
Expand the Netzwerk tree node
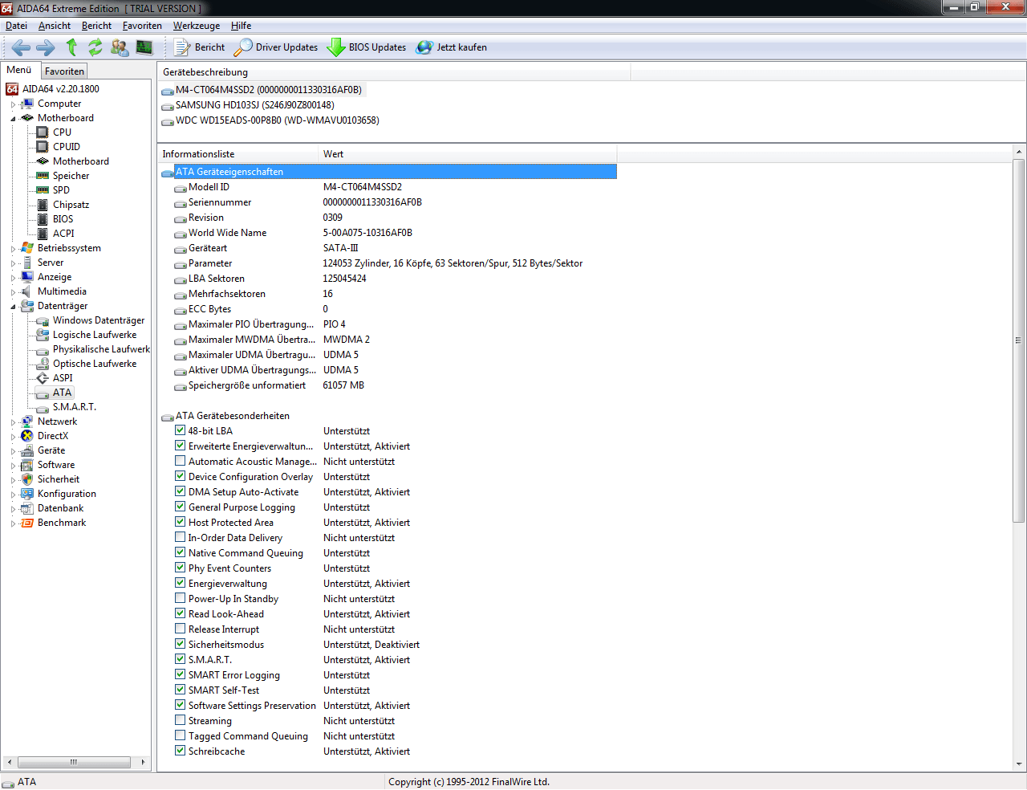tap(13, 422)
